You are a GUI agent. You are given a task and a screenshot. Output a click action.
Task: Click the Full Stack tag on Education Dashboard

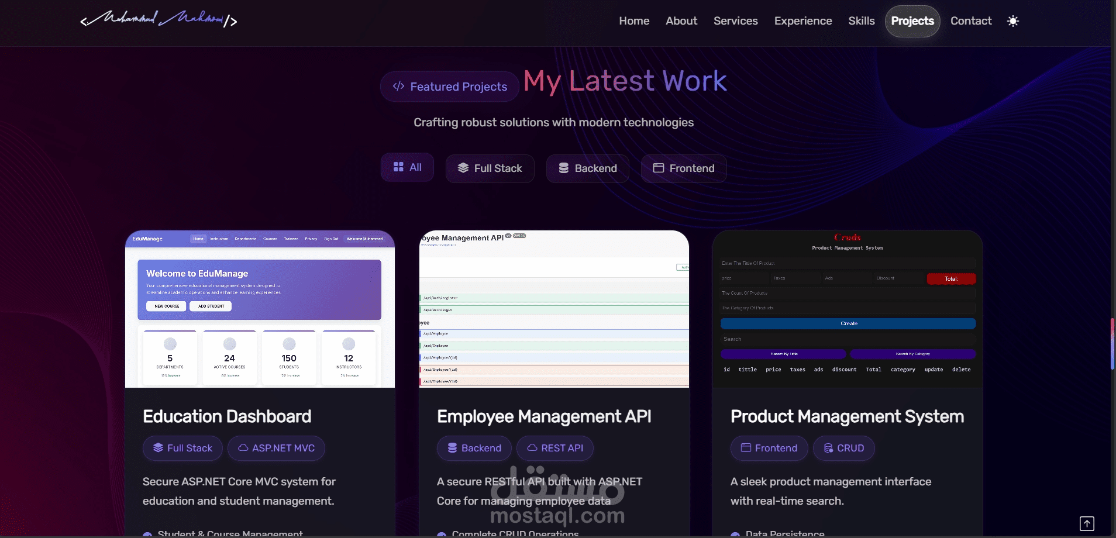click(x=182, y=448)
